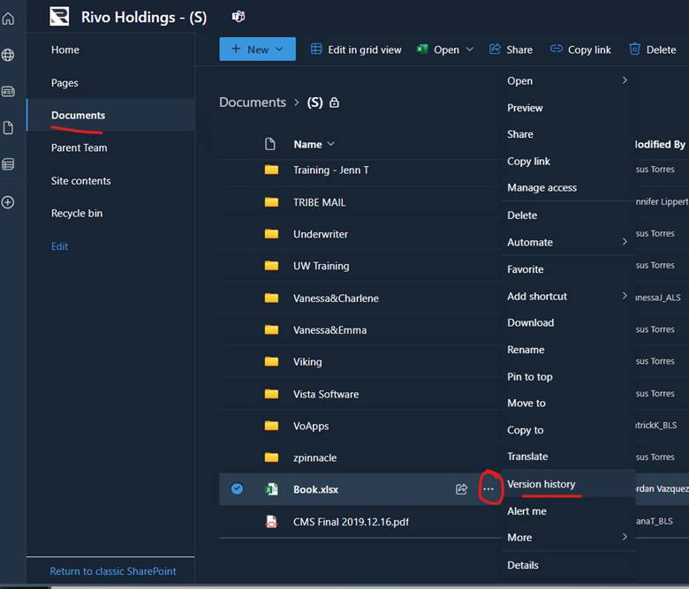Click the Delete trash icon in toolbar

point(635,49)
